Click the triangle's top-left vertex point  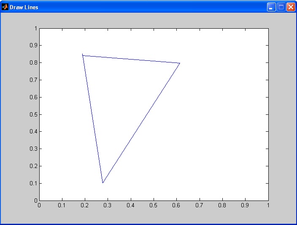tap(83, 55)
